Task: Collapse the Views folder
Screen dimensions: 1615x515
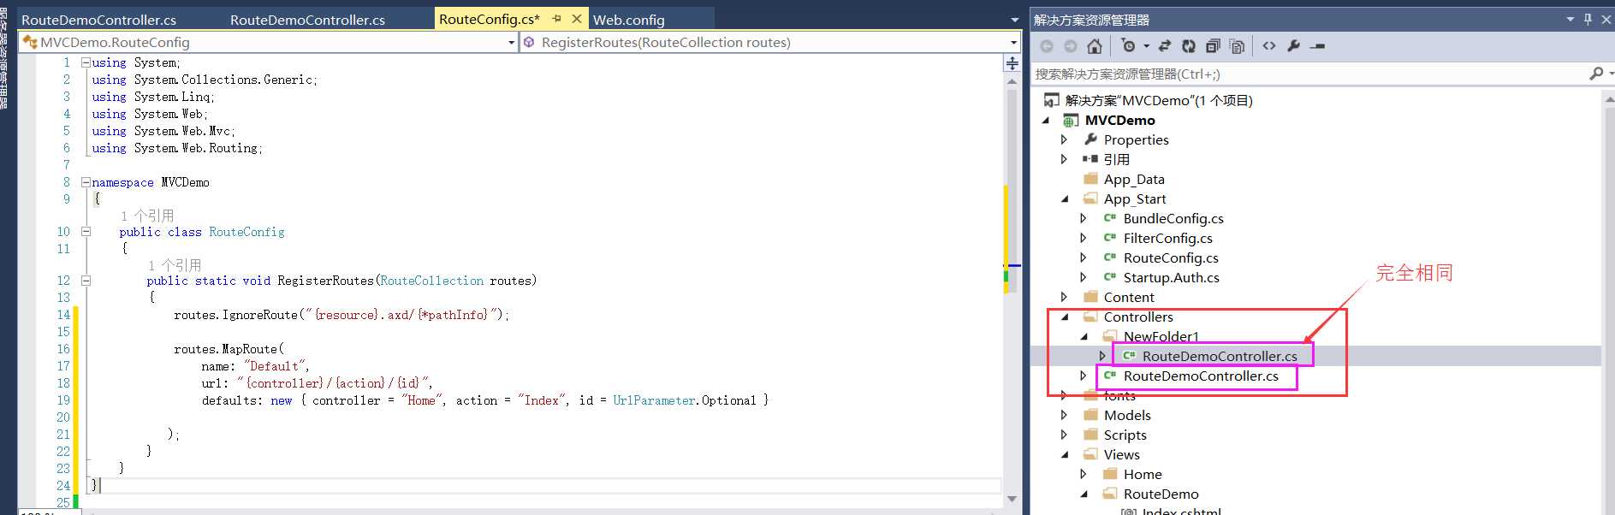Action: (x=1065, y=454)
